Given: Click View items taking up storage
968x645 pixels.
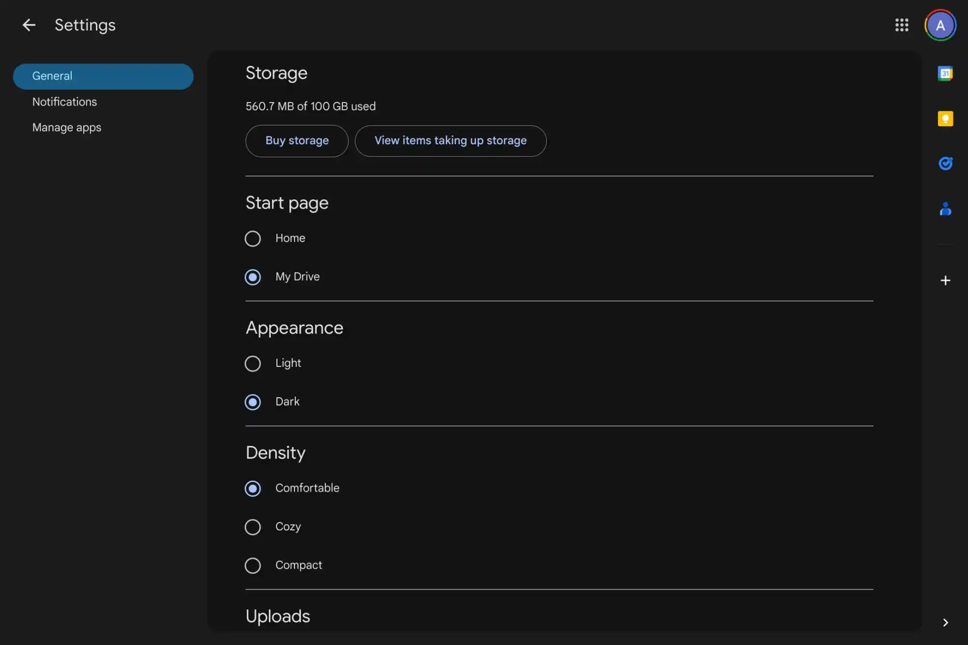Looking at the screenshot, I should click(x=450, y=140).
